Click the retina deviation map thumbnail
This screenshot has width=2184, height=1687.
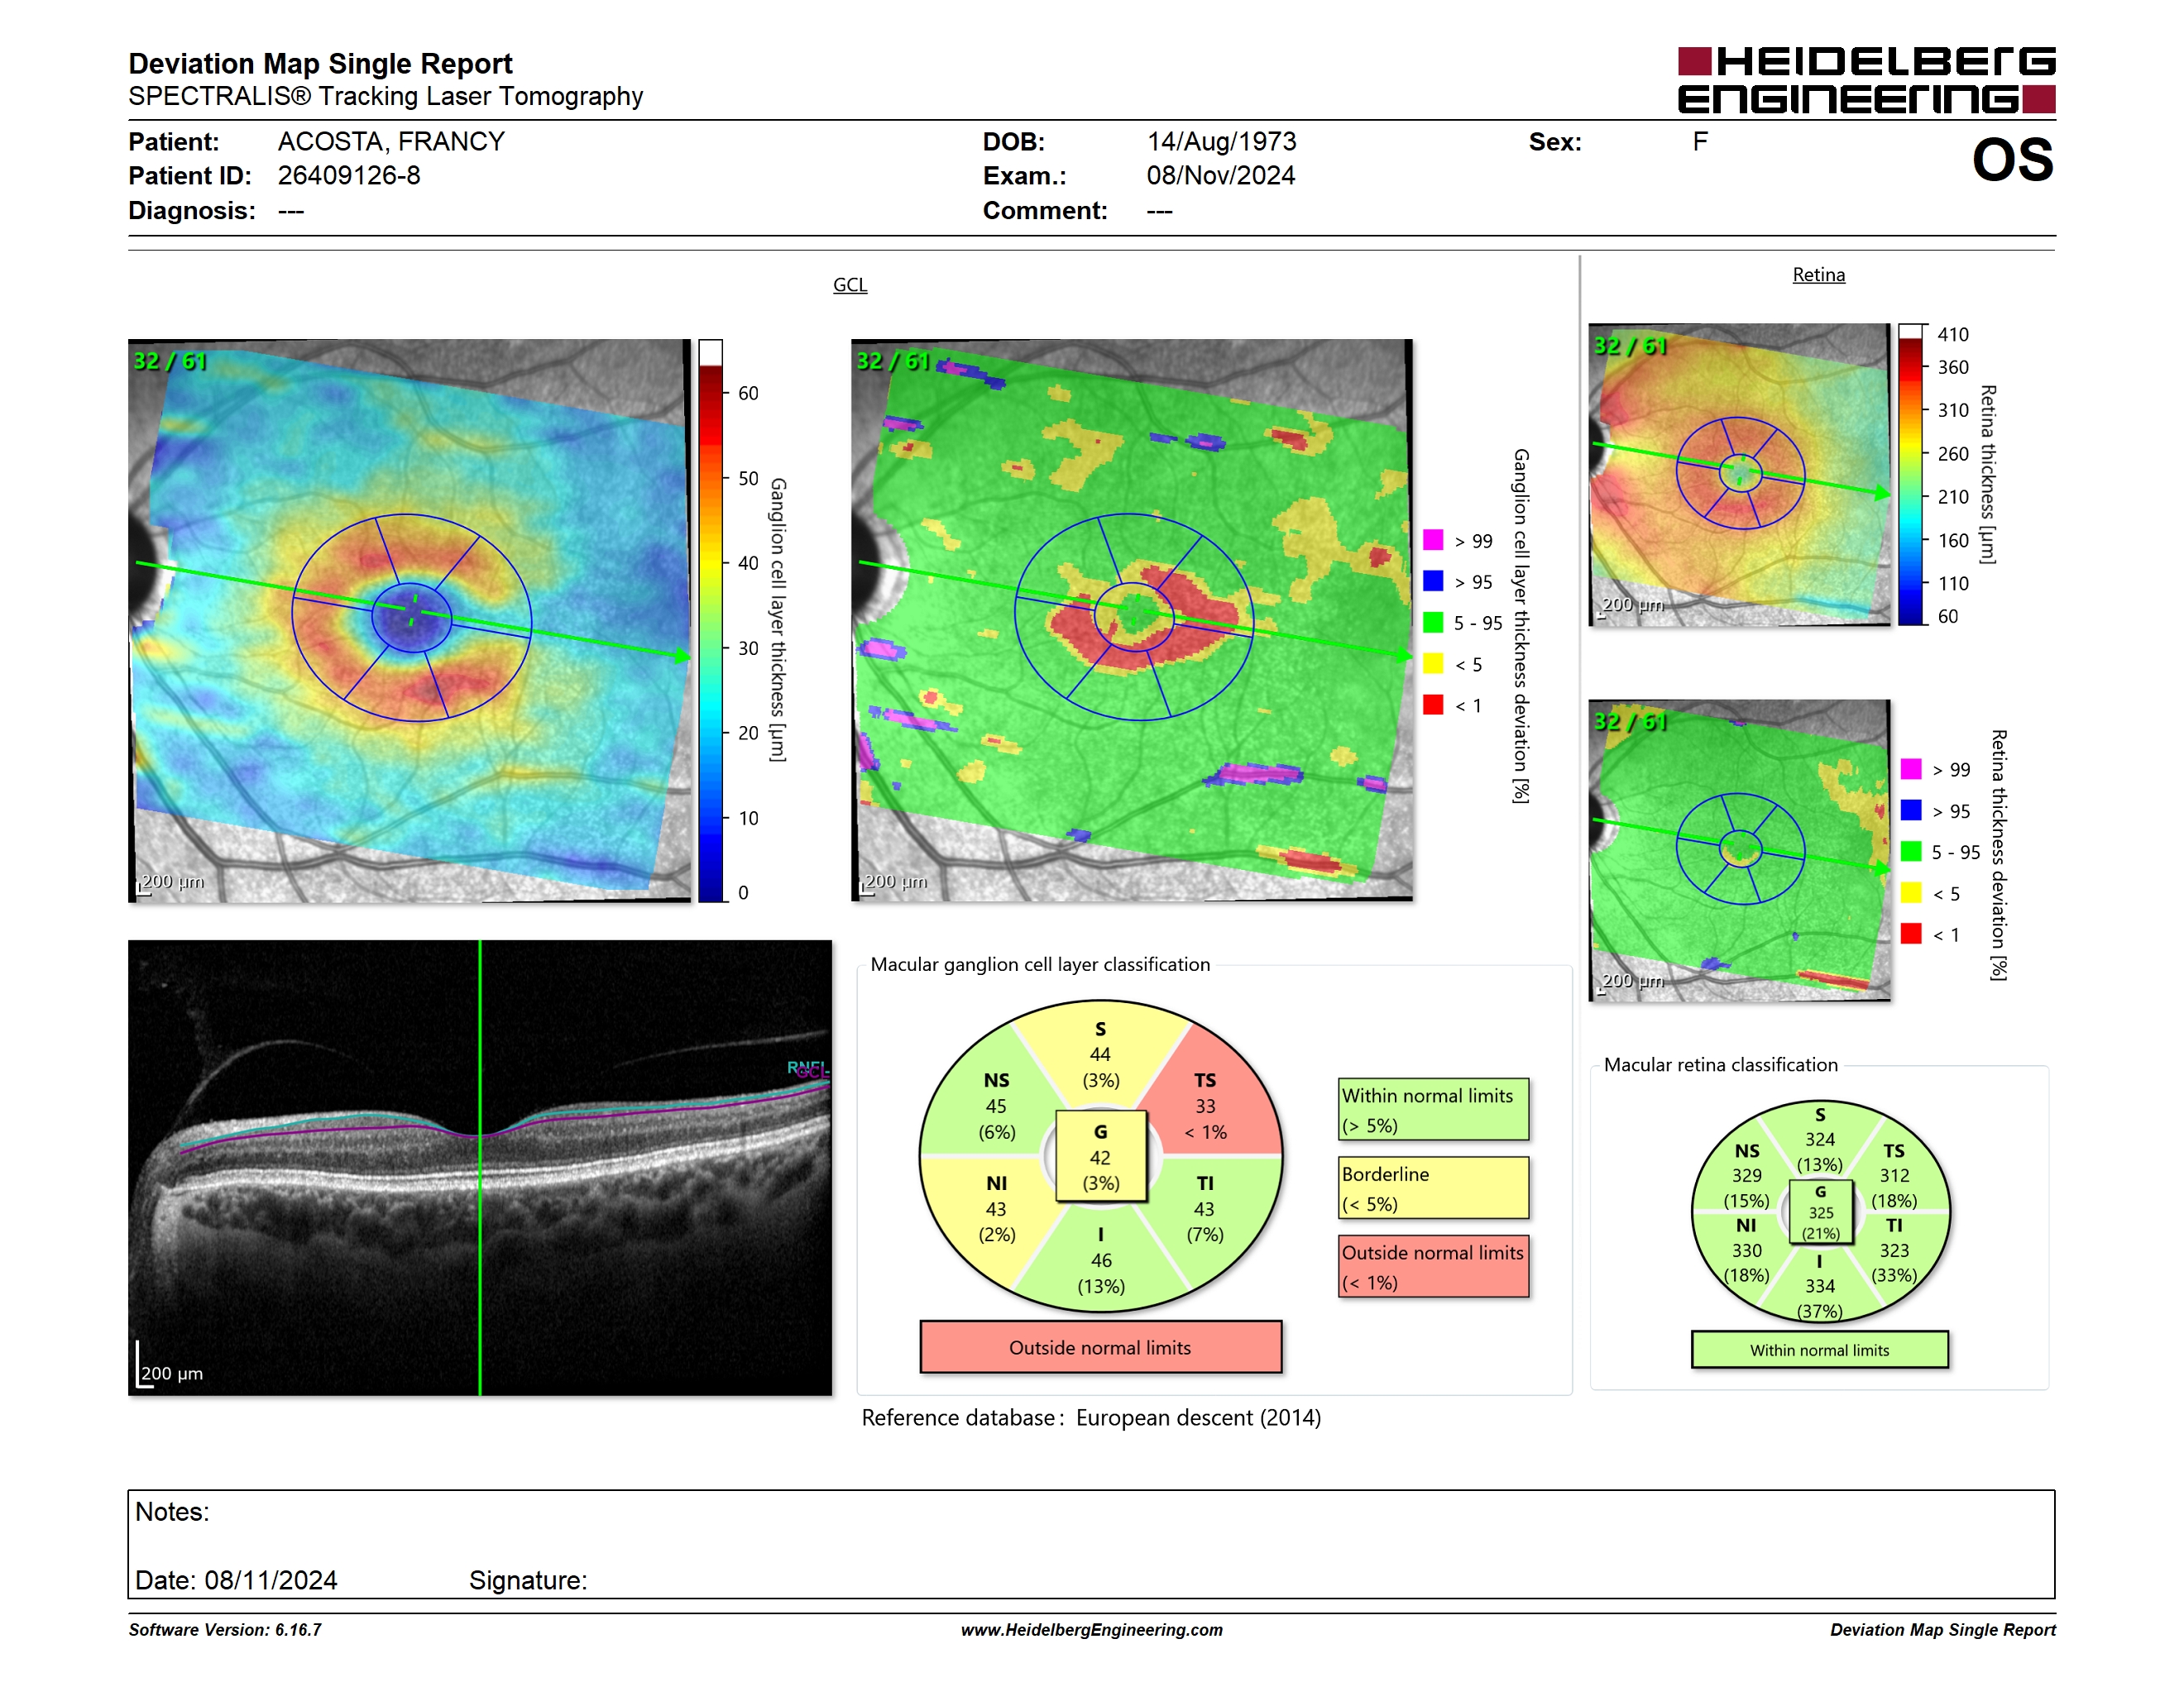click(x=1739, y=850)
